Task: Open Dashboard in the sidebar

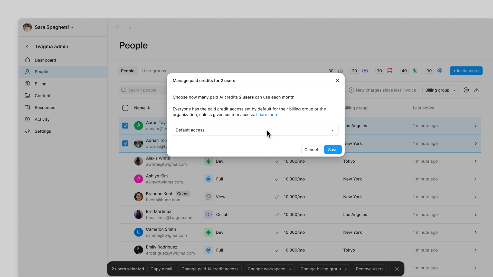Action: (63, 60)
